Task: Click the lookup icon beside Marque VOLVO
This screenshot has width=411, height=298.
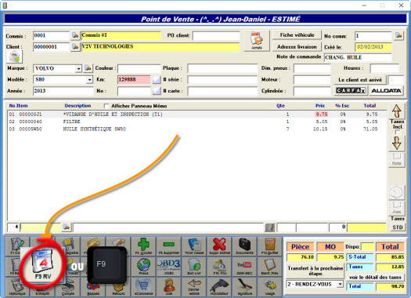Action: tap(88, 68)
